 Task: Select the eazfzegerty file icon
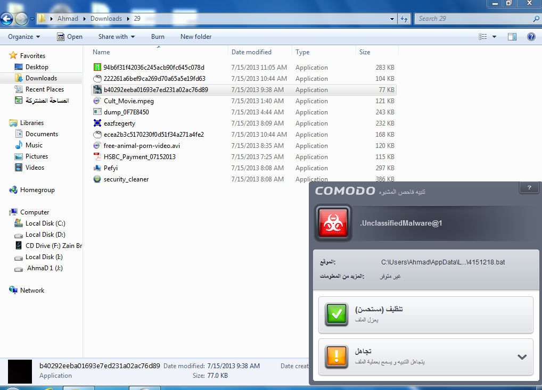pos(97,123)
